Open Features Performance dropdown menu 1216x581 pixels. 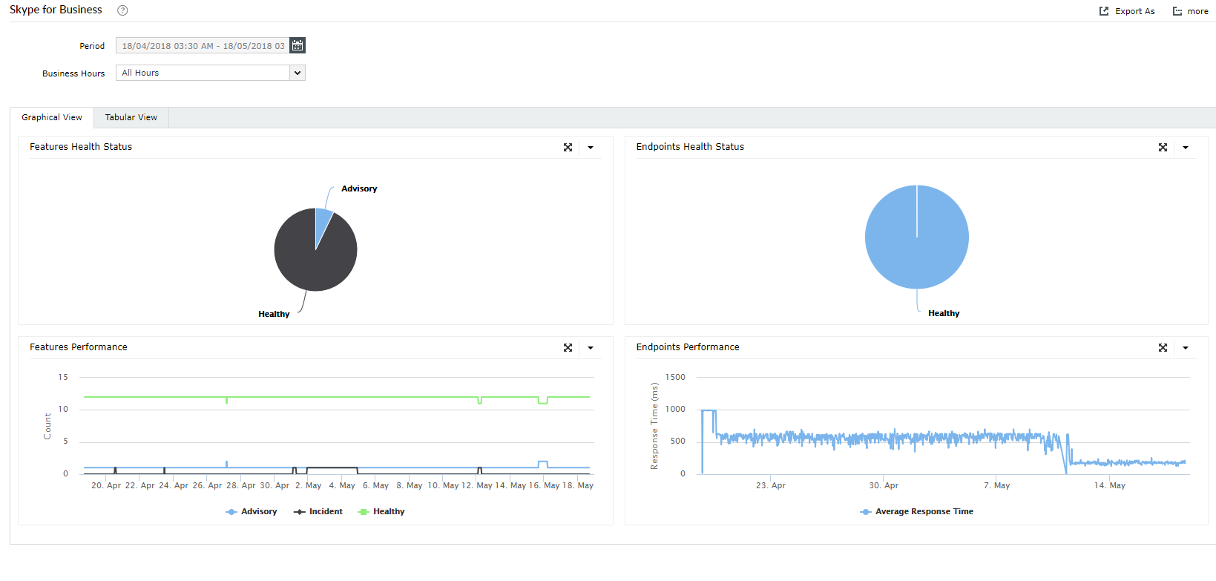click(x=591, y=348)
